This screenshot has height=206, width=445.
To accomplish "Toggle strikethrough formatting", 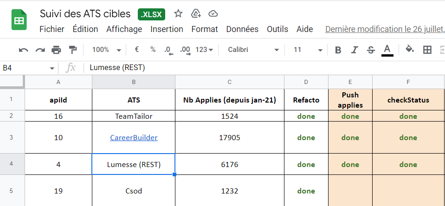I will (x=371, y=50).
